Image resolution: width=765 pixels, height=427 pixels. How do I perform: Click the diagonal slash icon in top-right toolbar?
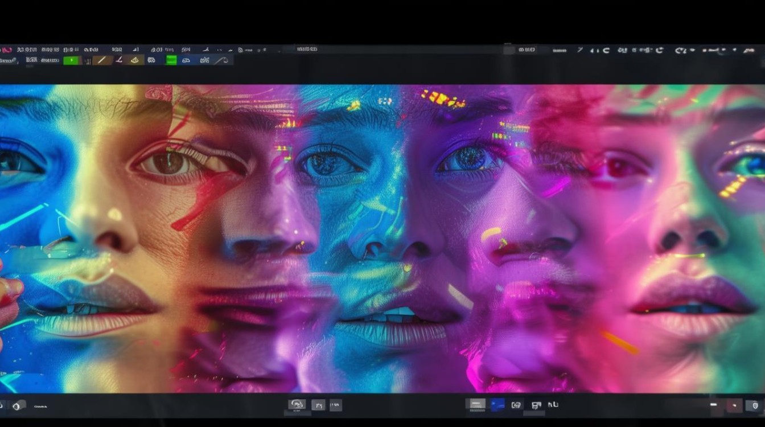click(580, 50)
